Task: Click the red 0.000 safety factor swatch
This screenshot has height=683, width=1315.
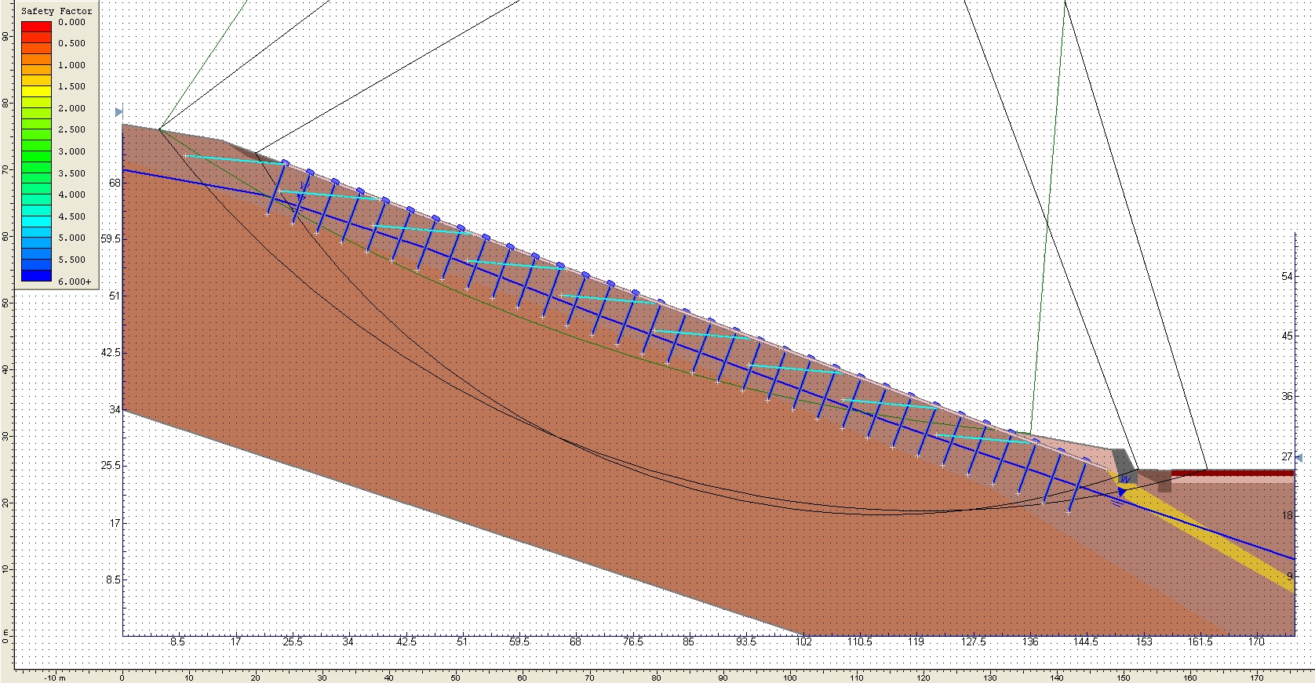Action: tap(36, 26)
